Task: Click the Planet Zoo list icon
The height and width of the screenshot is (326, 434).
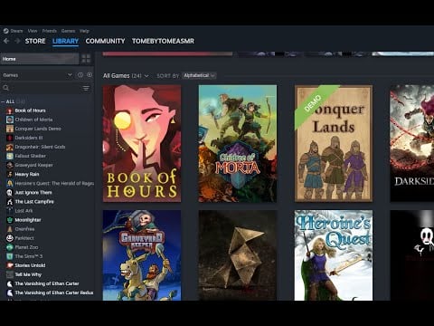Action: click(10, 247)
